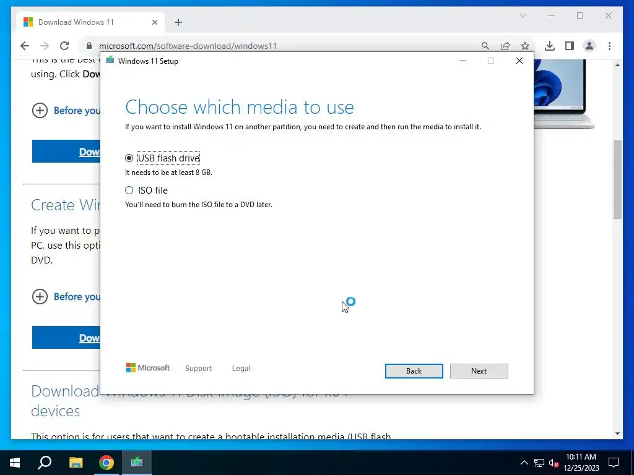The height and width of the screenshot is (475, 634).
Task: Open network status tray icon
Action: [539, 463]
